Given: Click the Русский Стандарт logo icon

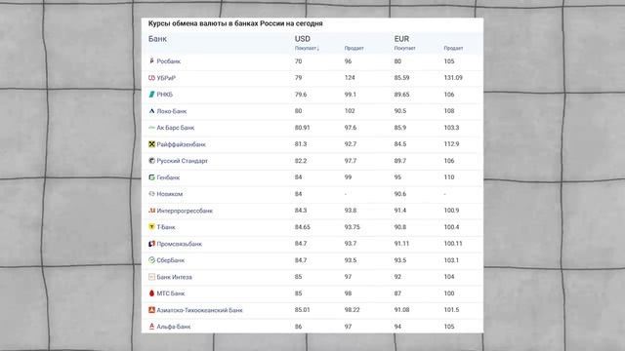Looking at the screenshot, I should pos(151,161).
